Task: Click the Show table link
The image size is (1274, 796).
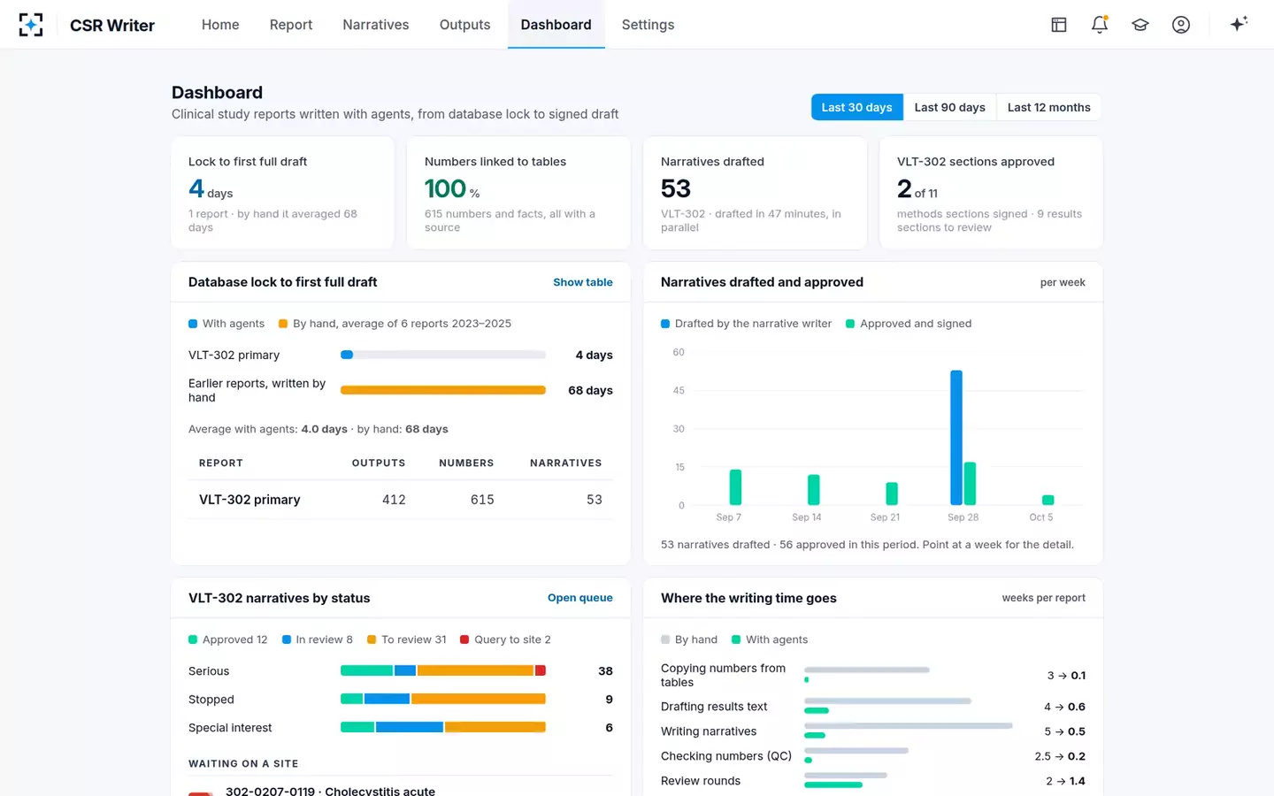Action: (583, 282)
